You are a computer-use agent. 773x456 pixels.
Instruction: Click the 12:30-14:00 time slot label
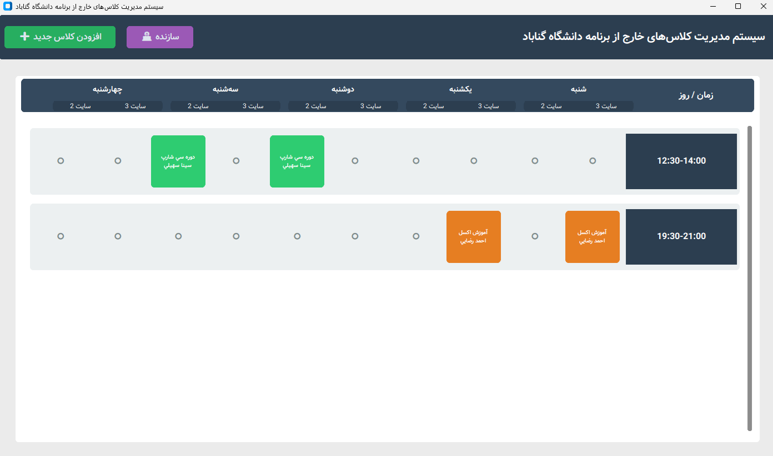pos(681,161)
